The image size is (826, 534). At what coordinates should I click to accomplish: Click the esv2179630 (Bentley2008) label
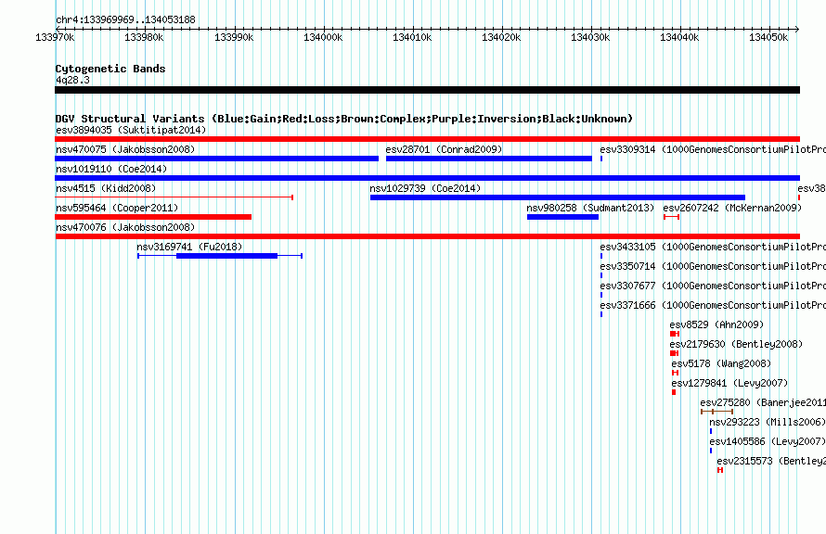click(x=736, y=344)
